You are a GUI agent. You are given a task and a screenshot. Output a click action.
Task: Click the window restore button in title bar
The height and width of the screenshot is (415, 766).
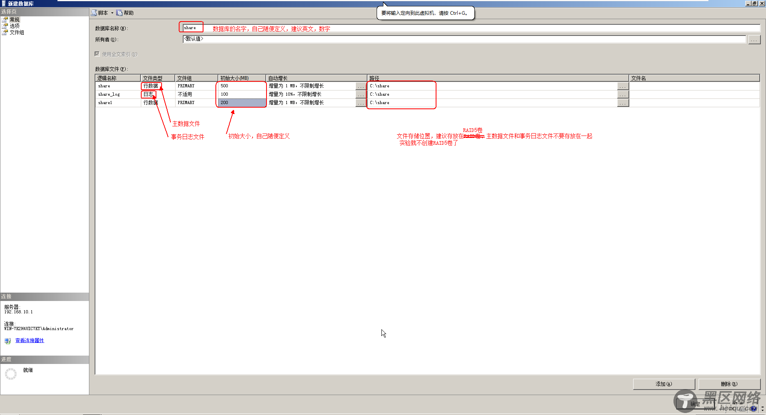coord(754,3)
